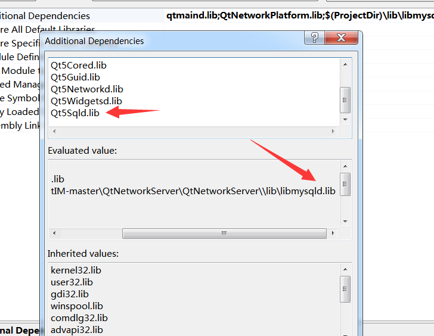The height and width of the screenshot is (336, 434).
Task: Select advapi32.lib in Inherited values
Action: (77, 330)
